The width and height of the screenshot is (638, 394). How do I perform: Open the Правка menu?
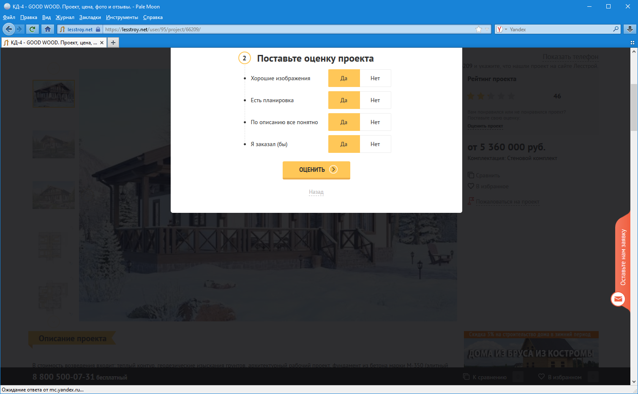pos(29,17)
